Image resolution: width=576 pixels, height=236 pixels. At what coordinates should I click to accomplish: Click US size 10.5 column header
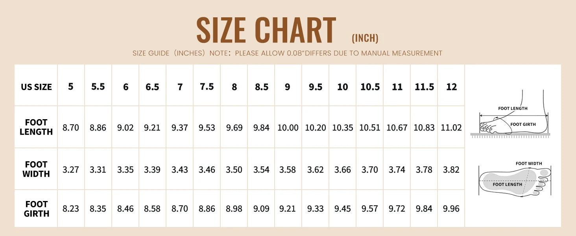coord(370,87)
